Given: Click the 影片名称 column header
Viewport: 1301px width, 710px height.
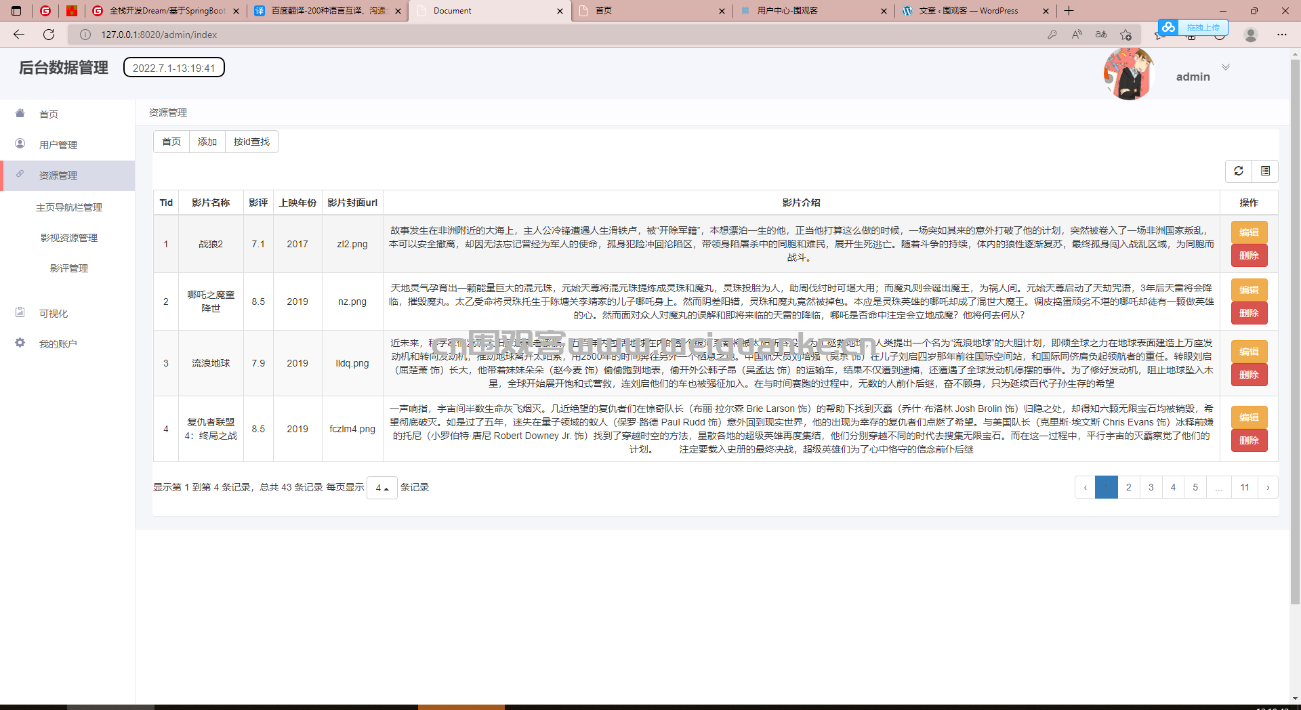Looking at the screenshot, I should pos(211,203).
